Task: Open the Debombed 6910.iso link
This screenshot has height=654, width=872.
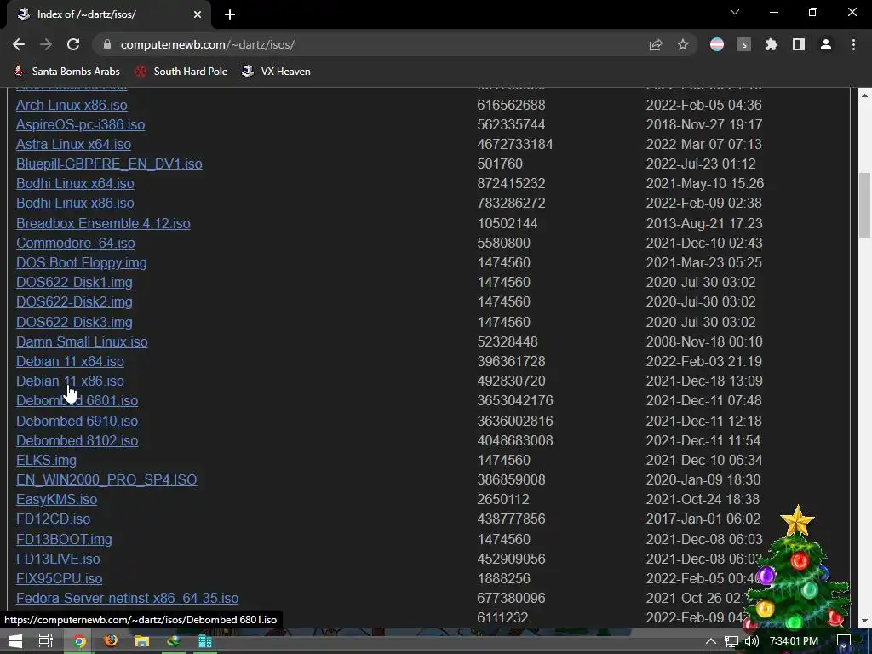Action: pyautogui.click(x=77, y=421)
